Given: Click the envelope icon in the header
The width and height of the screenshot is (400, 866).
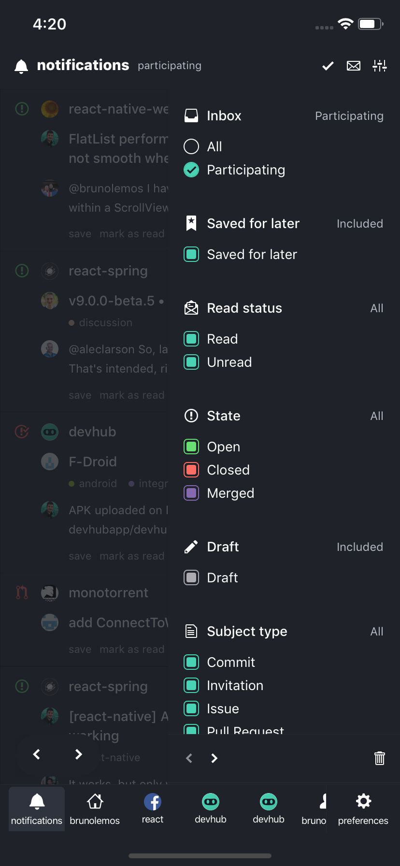Looking at the screenshot, I should (x=353, y=66).
